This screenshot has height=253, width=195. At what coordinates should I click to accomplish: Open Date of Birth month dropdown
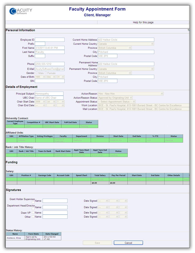click(x=51, y=77)
